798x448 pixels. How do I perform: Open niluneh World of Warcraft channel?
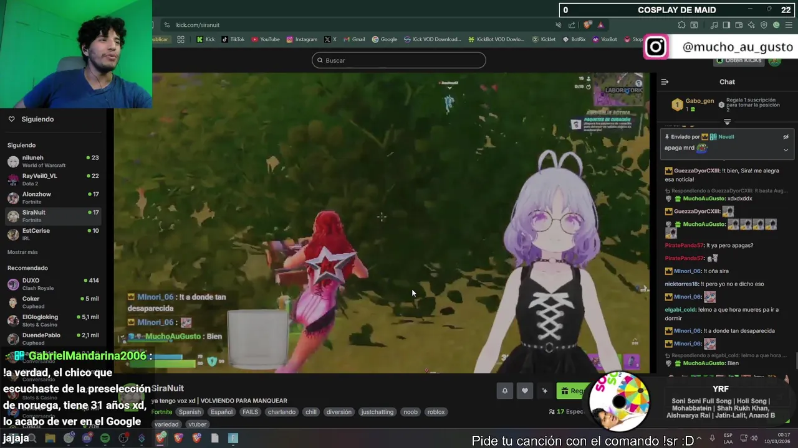click(x=53, y=161)
